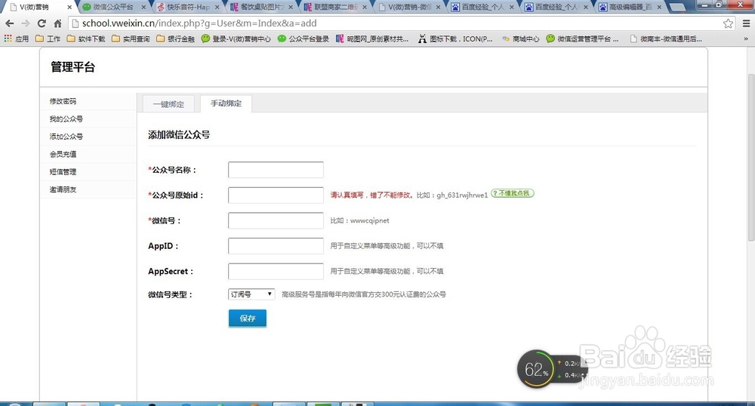Click the 添加微信公众号 section title
This screenshot has width=755, height=406.
pos(179,134)
